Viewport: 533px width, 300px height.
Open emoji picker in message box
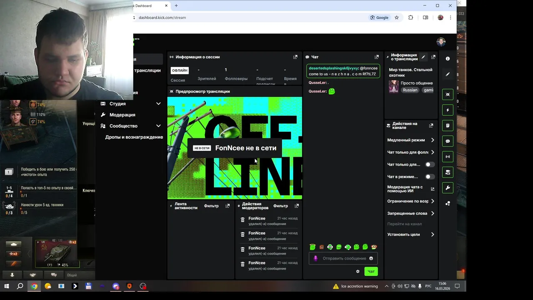click(x=371, y=258)
